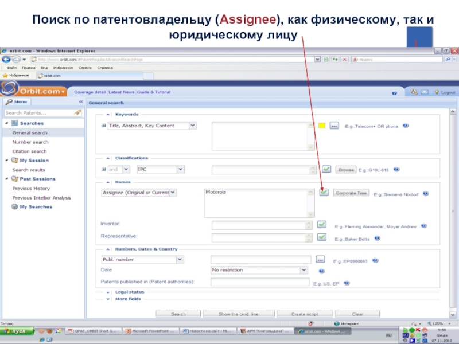The height and width of the screenshot is (344, 459).
Task: Click the ellipsis button beside Publ. number field
Action: 321,260
